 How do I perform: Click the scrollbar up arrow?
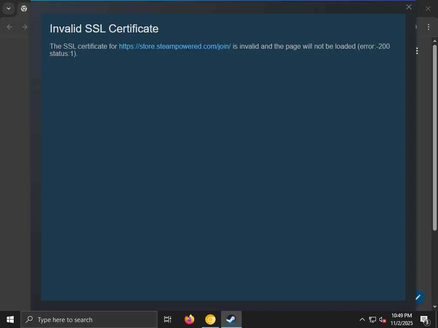[435, 41]
